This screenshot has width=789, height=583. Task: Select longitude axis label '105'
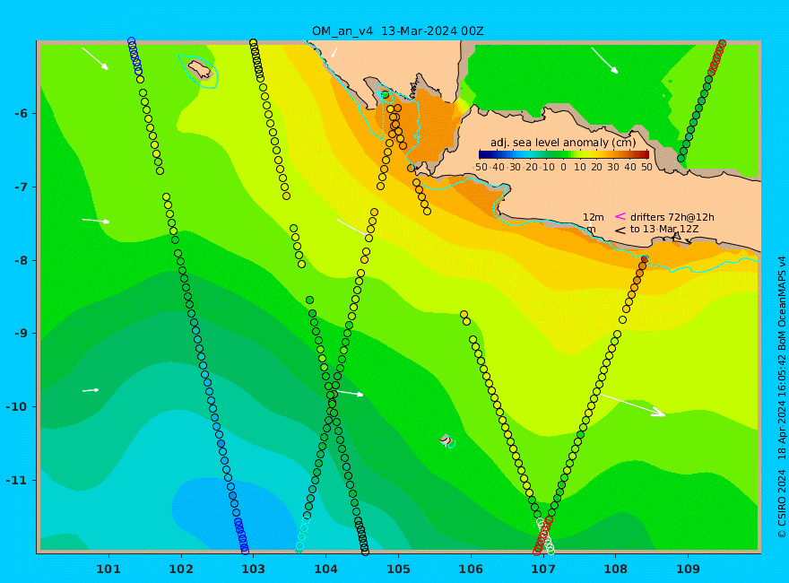pos(398,569)
